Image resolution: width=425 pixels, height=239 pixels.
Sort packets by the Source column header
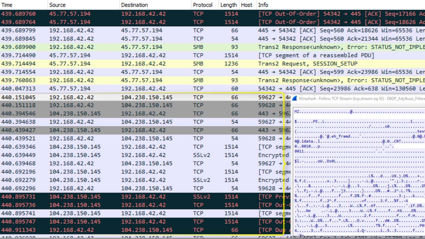click(83, 5)
